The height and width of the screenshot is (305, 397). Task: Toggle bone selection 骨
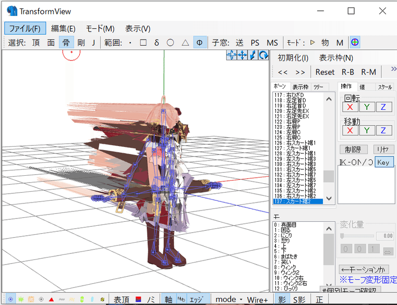point(66,43)
